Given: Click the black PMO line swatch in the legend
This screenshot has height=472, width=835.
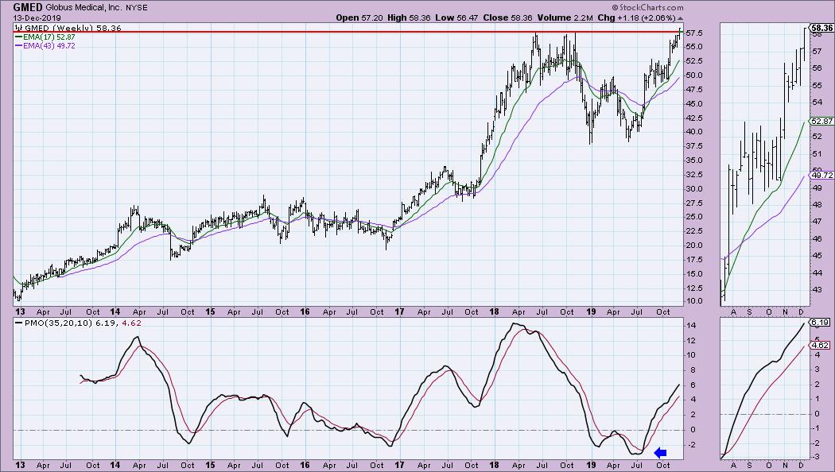Looking at the screenshot, I should click(18, 323).
